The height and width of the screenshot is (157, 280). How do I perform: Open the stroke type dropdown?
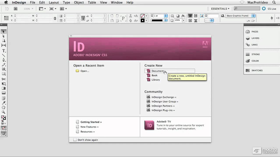click(166, 20)
